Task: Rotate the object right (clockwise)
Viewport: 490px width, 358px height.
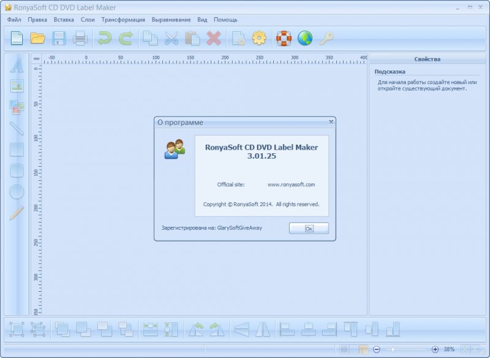Action: pyautogui.click(x=217, y=329)
